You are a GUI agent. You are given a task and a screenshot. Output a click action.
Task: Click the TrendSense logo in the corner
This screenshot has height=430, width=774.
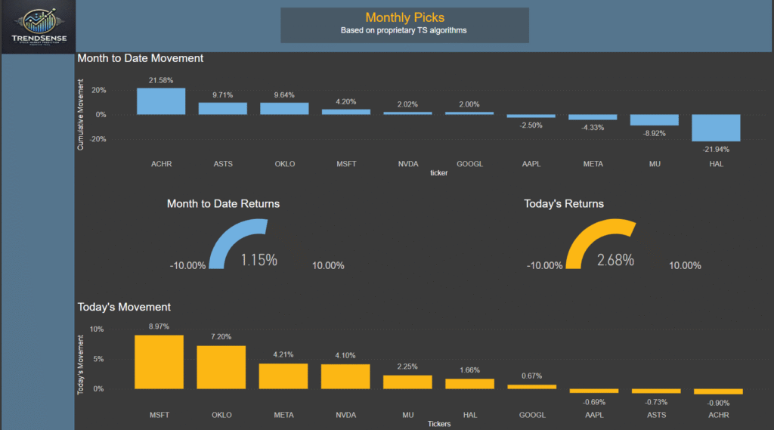coord(39,26)
